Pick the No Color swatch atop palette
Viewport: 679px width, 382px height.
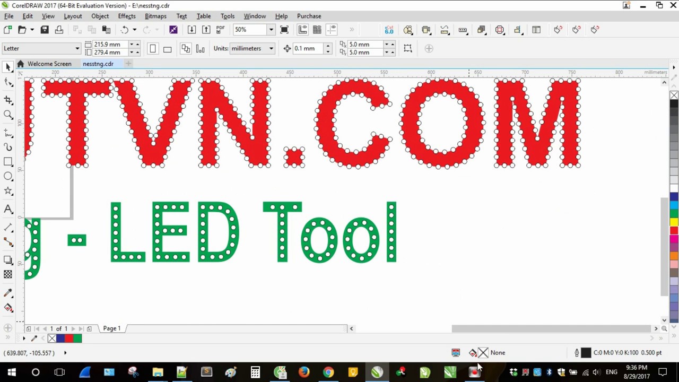pyautogui.click(x=674, y=95)
